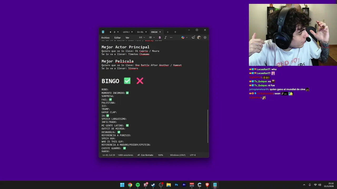337x189 pixels.
Task: Launch Premiere Pro from the taskbar
Action: point(184,185)
